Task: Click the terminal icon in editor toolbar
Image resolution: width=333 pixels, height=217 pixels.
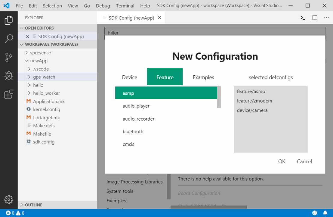Action: click(303, 18)
